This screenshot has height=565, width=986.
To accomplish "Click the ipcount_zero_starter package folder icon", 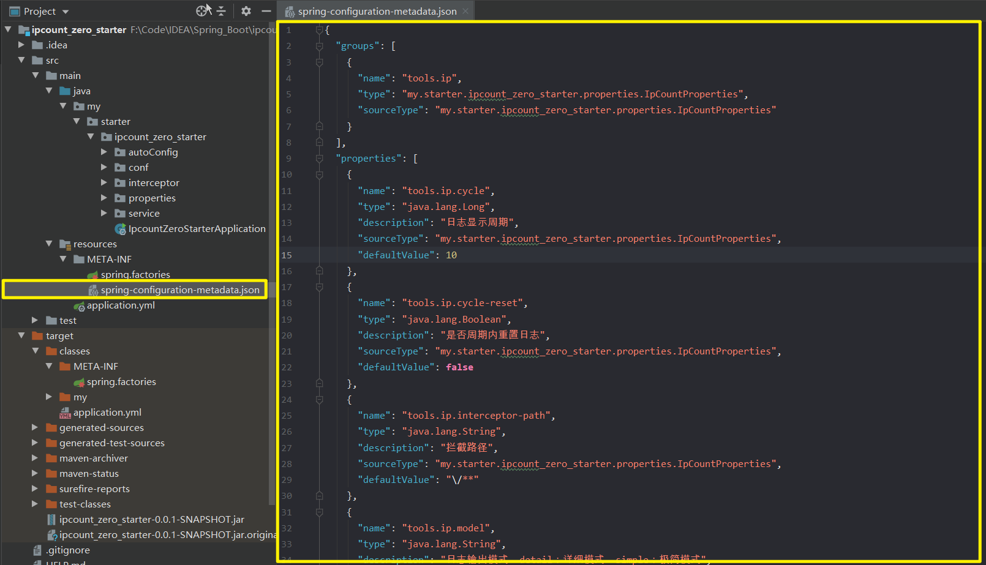I will tap(107, 137).
